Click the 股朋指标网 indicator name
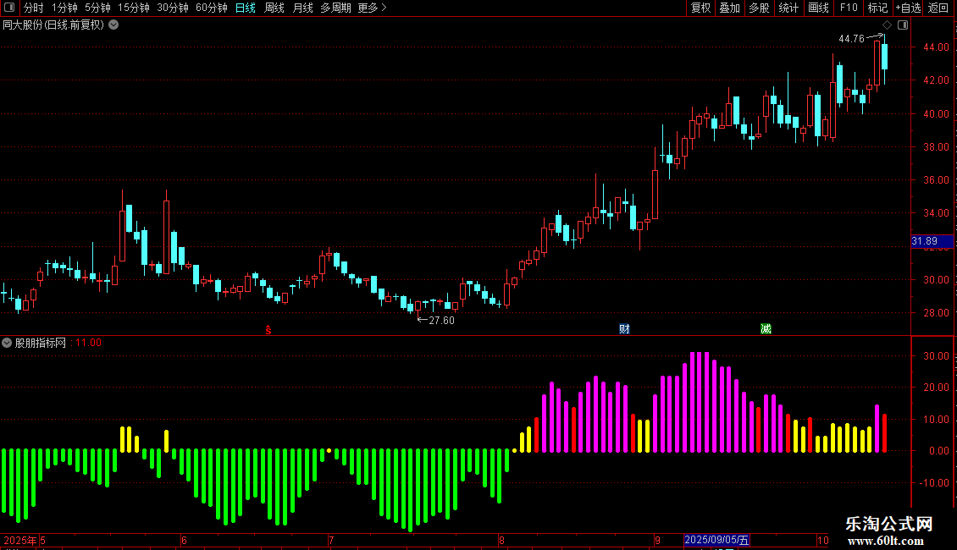The height and width of the screenshot is (550, 957). click(x=41, y=343)
